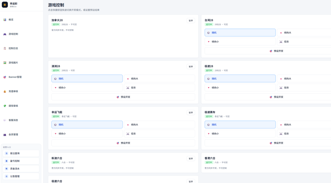Open 概览 chart icon in sidebar
The width and height of the screenshot is (331, 183).
tap(5, 20)
